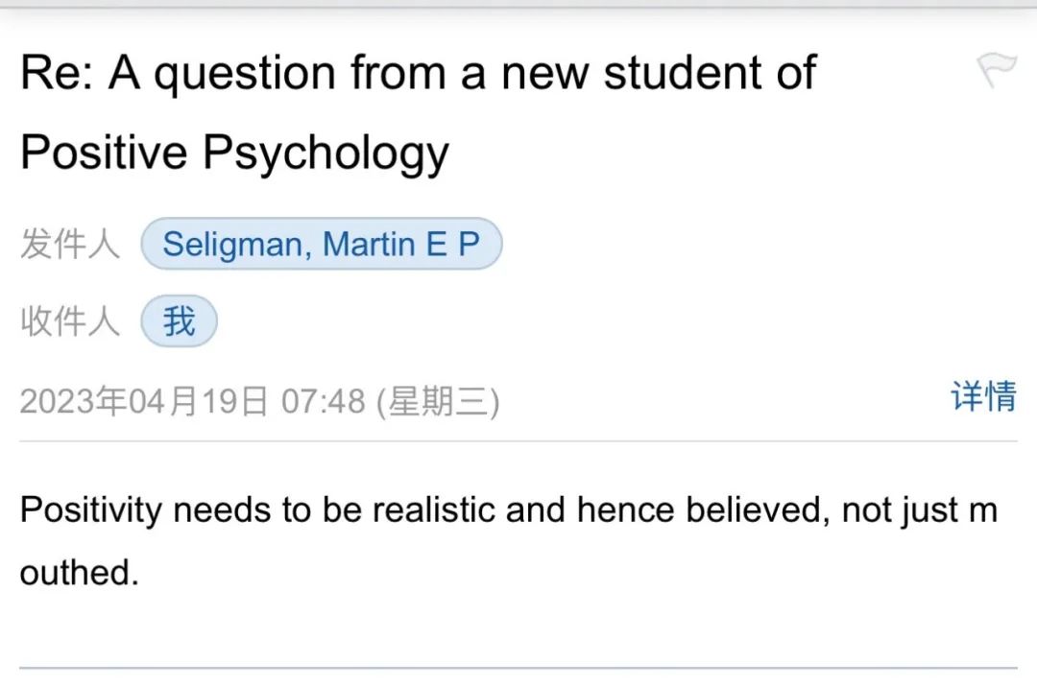The image size is (1037, 687).
Task: Click the subject line starting with Re:
Action: click(x=418, y=74)
